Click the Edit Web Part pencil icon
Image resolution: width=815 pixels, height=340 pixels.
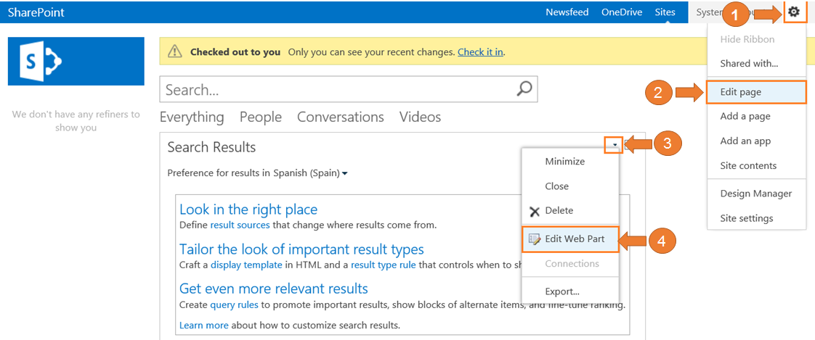coord(535,239)
